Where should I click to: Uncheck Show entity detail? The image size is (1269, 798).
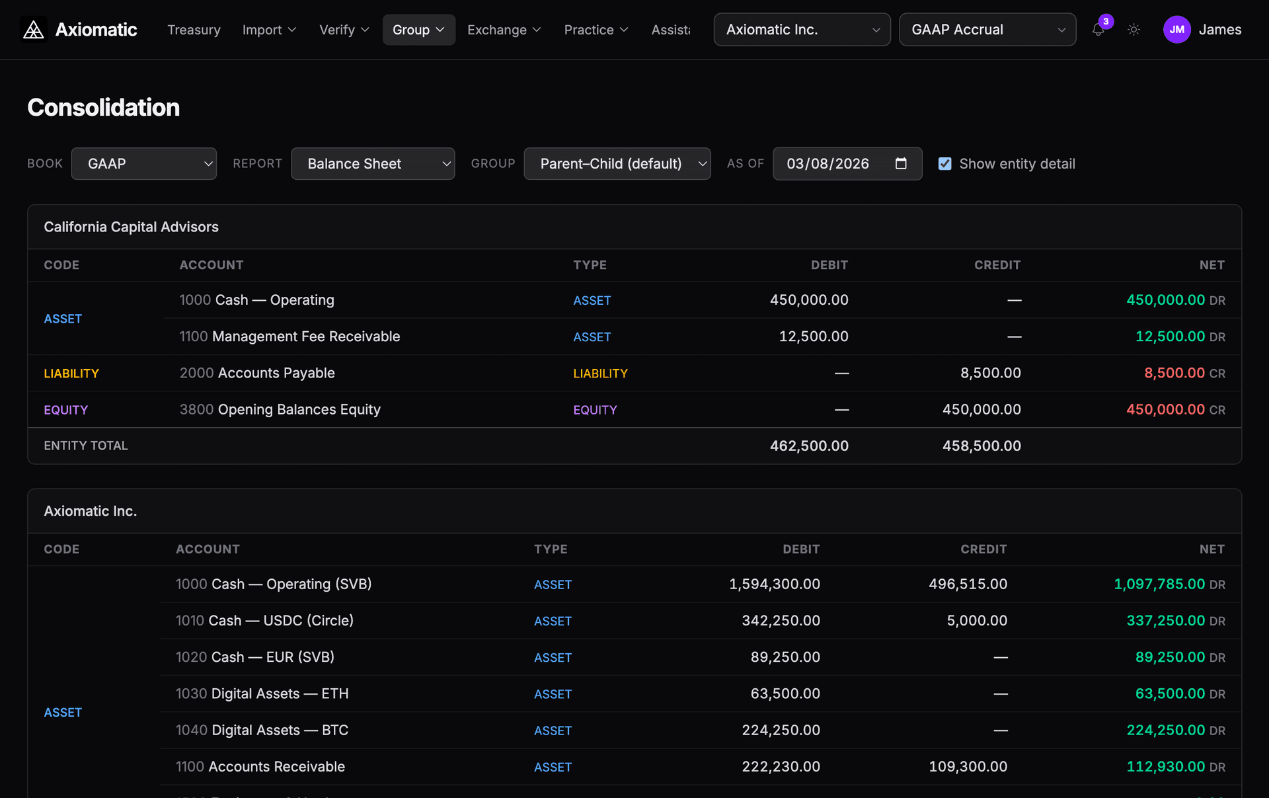point(945,163)
